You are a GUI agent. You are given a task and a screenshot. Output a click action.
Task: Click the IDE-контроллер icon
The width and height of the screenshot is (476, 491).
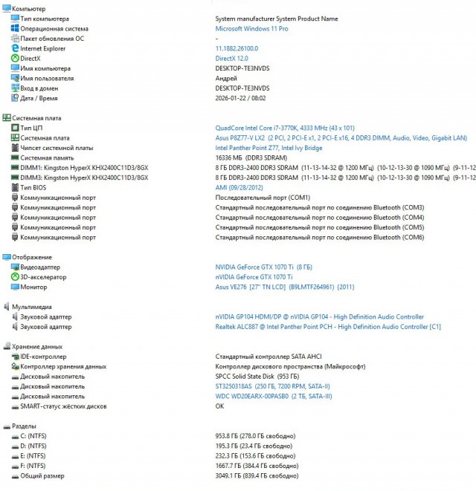15,357
